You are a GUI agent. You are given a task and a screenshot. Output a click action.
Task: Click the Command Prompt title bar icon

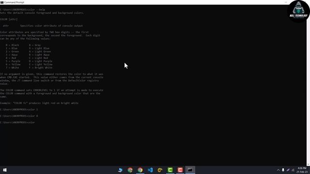(x=2, y=2)
